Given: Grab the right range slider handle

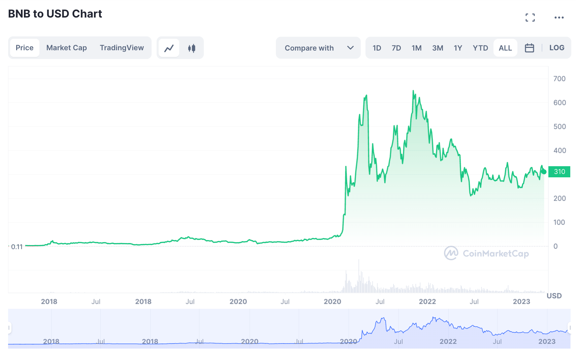Looking at the screenshot, I should pyautogui.click(x=569, y=328).
